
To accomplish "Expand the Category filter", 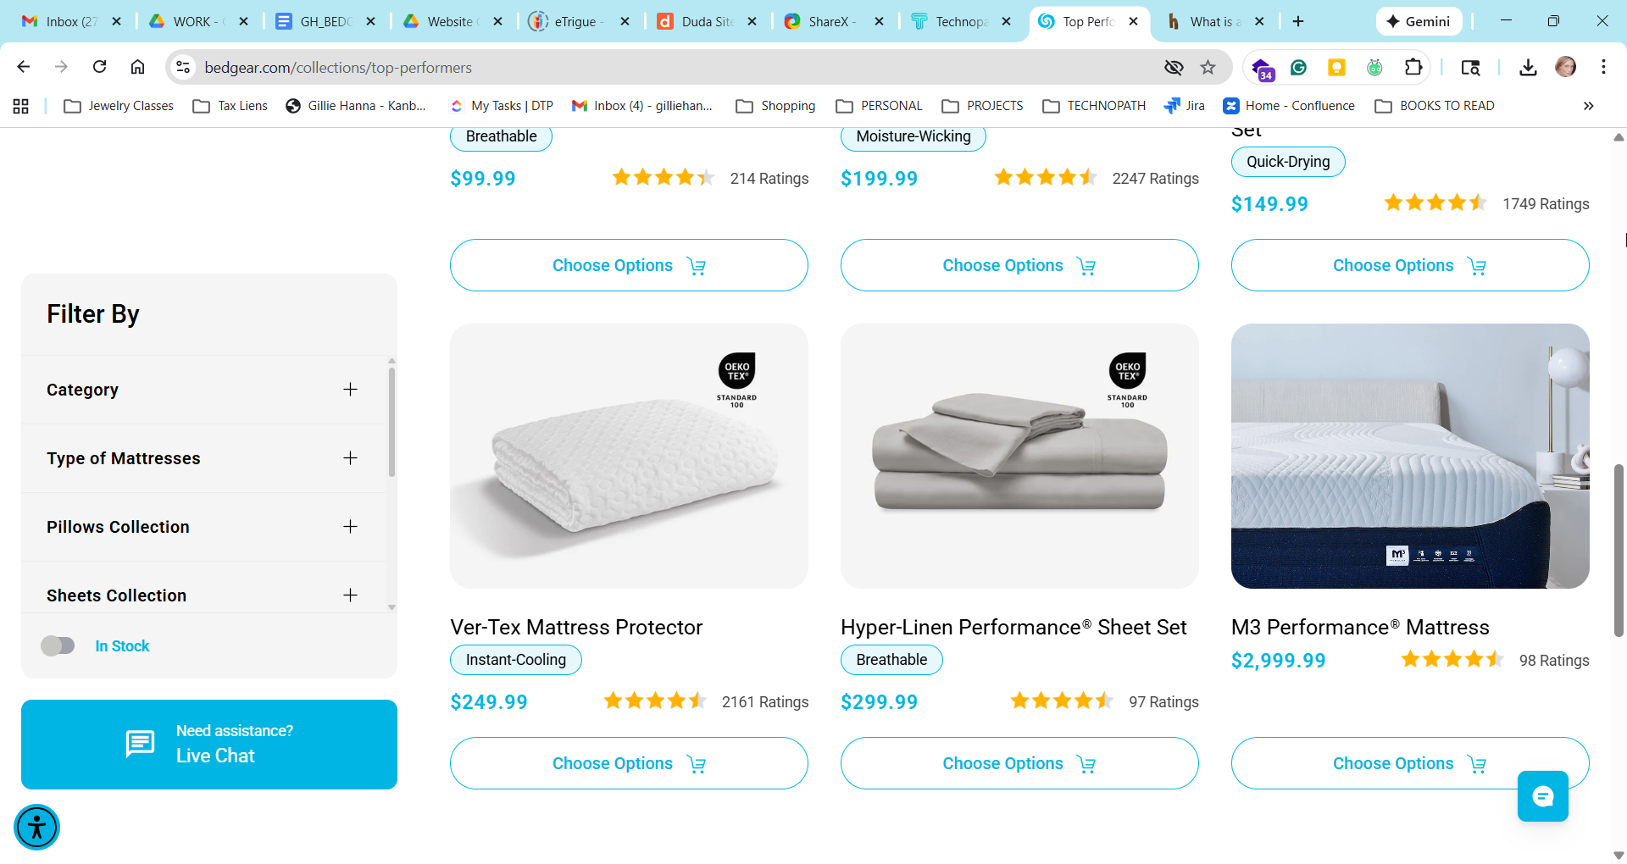I will coord(350,390).
